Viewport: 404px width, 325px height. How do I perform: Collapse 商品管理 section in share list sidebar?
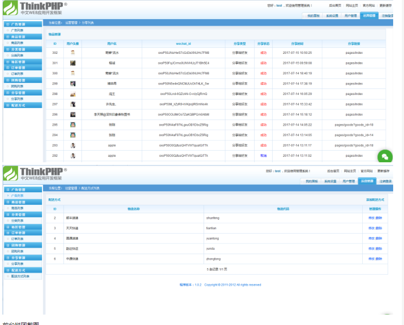[23, 37]
